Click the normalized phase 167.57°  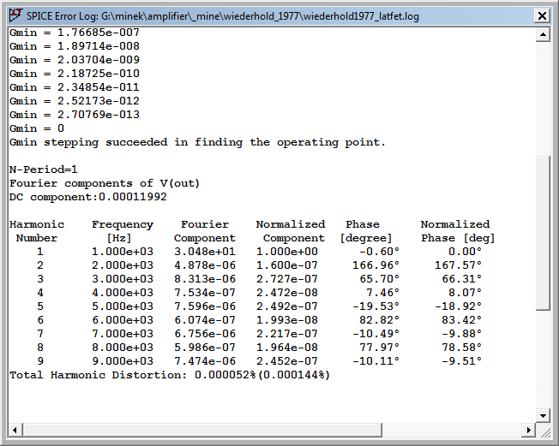pyautogui.click(x=458, y=265)
